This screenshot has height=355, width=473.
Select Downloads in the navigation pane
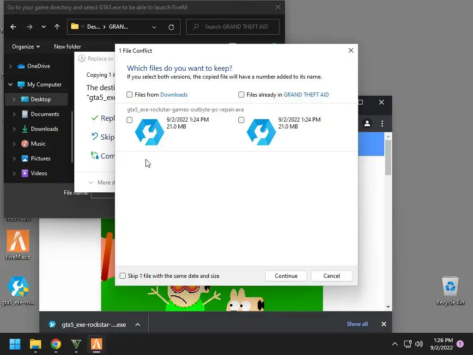pyautogui.click(x=40, y=129)
